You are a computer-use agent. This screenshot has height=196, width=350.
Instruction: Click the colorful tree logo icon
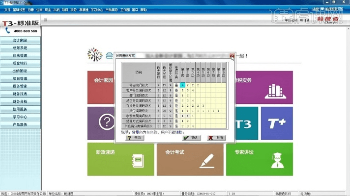click(x=95, y=54)
